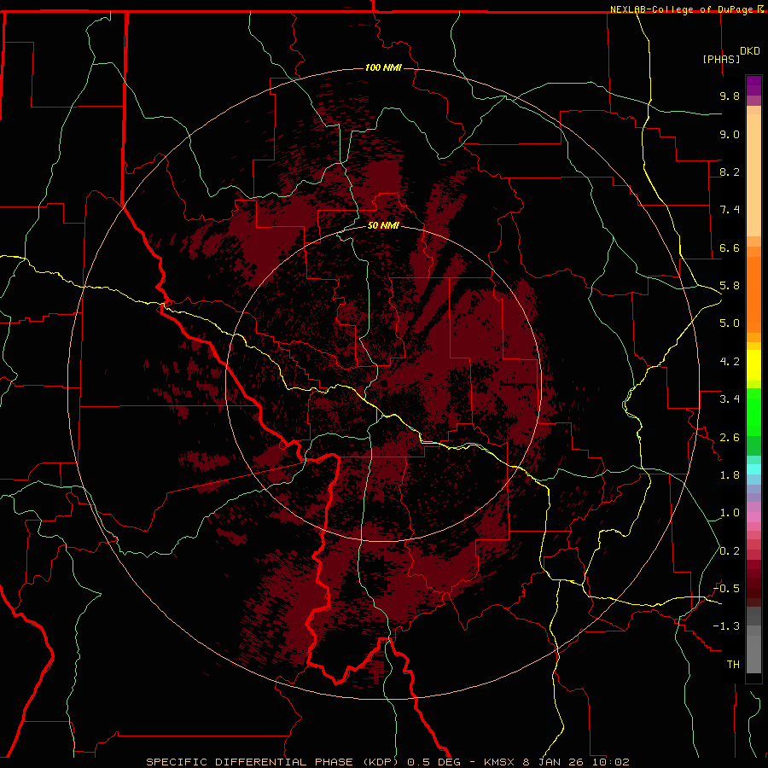Screen dimensions: 768x768
Task: Select the 7.4 value on the color scale
Action: pos(730,210)
